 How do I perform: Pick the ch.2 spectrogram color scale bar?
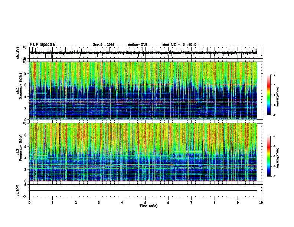pos(268,156)
